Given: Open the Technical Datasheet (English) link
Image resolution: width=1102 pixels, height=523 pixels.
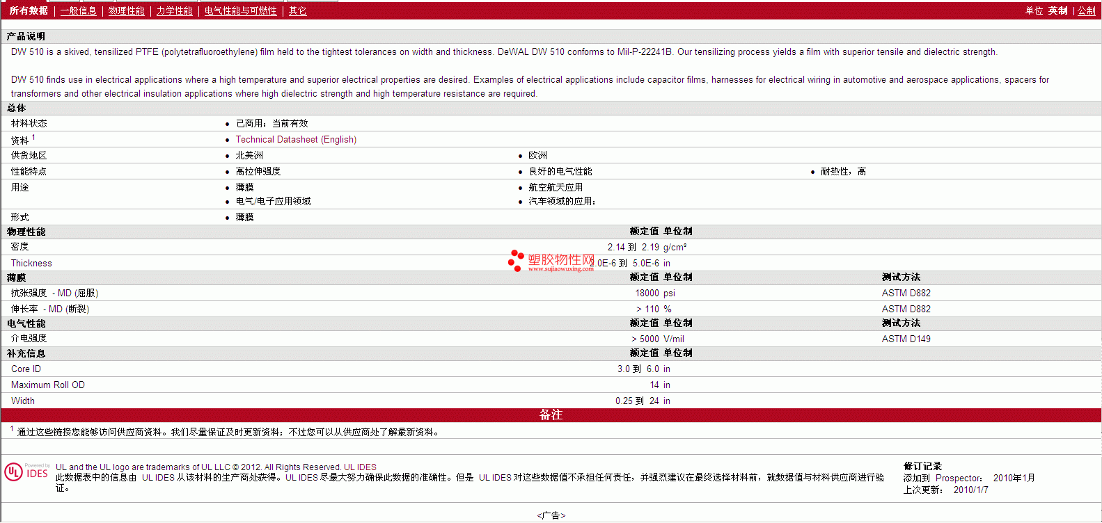Looking at the screenshot, I should pyautogui.click(x=296, y=139).
